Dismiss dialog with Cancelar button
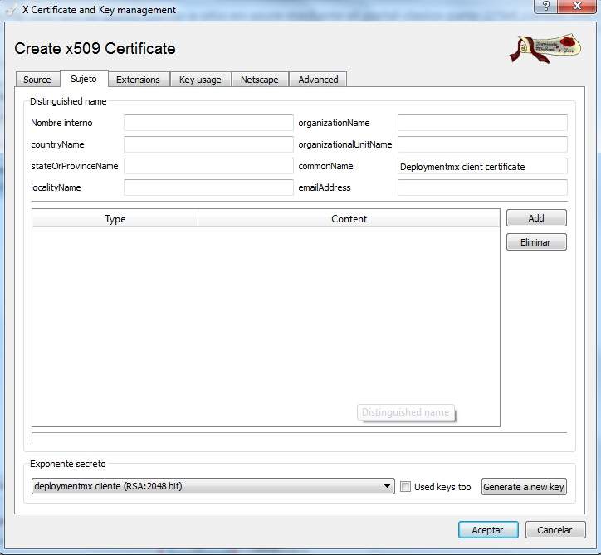Viewport: 601px width, 555px height. click(x=555, y=530)
